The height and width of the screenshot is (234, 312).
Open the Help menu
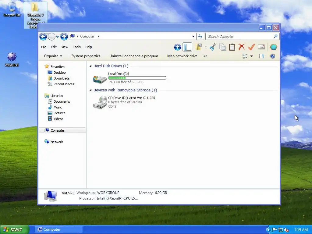[89, 47]
